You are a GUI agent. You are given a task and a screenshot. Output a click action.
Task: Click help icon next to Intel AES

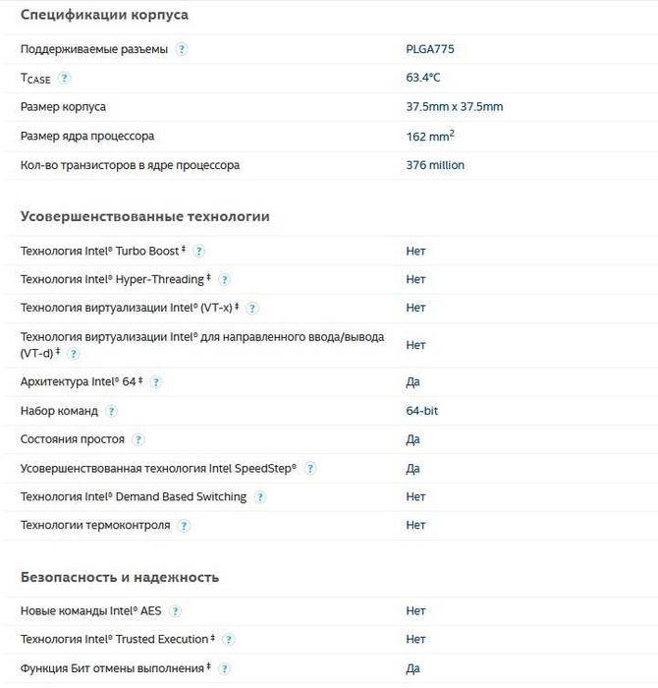click(x=176, y=611)
